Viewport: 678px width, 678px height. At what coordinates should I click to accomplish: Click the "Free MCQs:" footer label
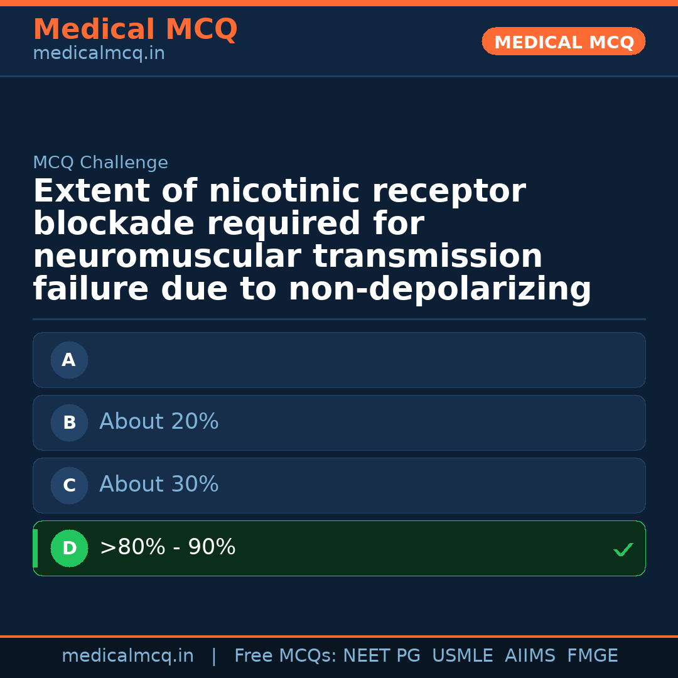(x=286, y=656)
